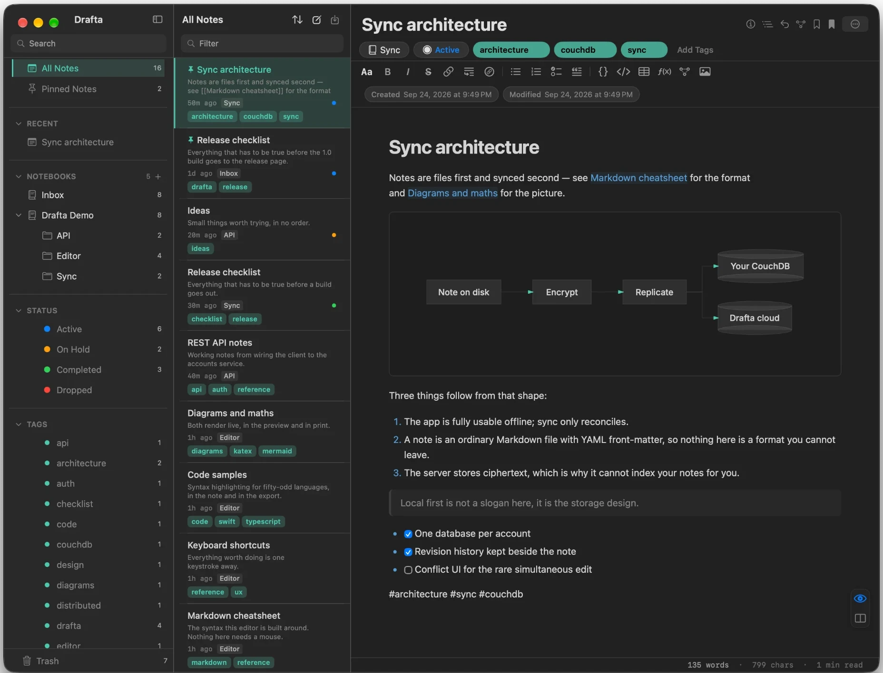Open the Aa heading style tool

(x=366, y=72)
